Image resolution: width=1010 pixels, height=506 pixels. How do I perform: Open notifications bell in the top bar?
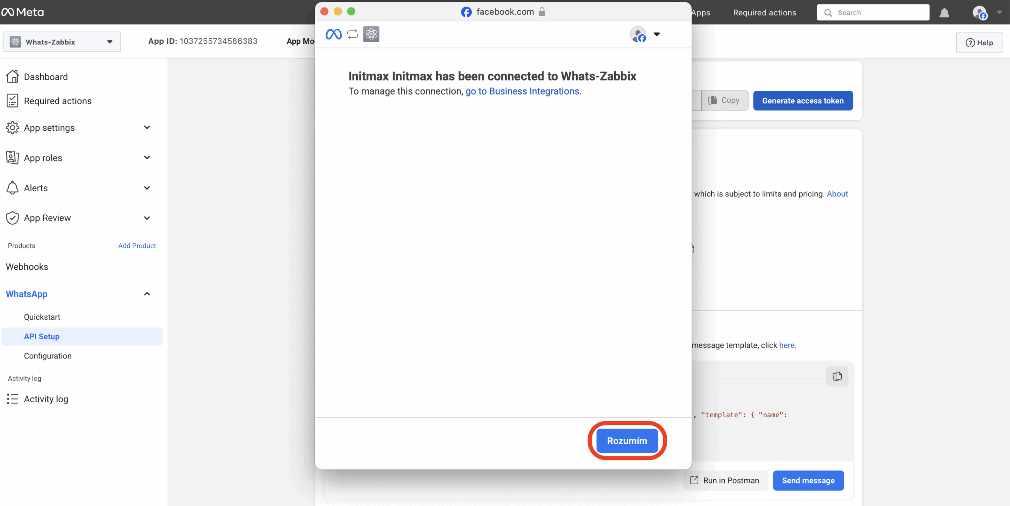944,13
